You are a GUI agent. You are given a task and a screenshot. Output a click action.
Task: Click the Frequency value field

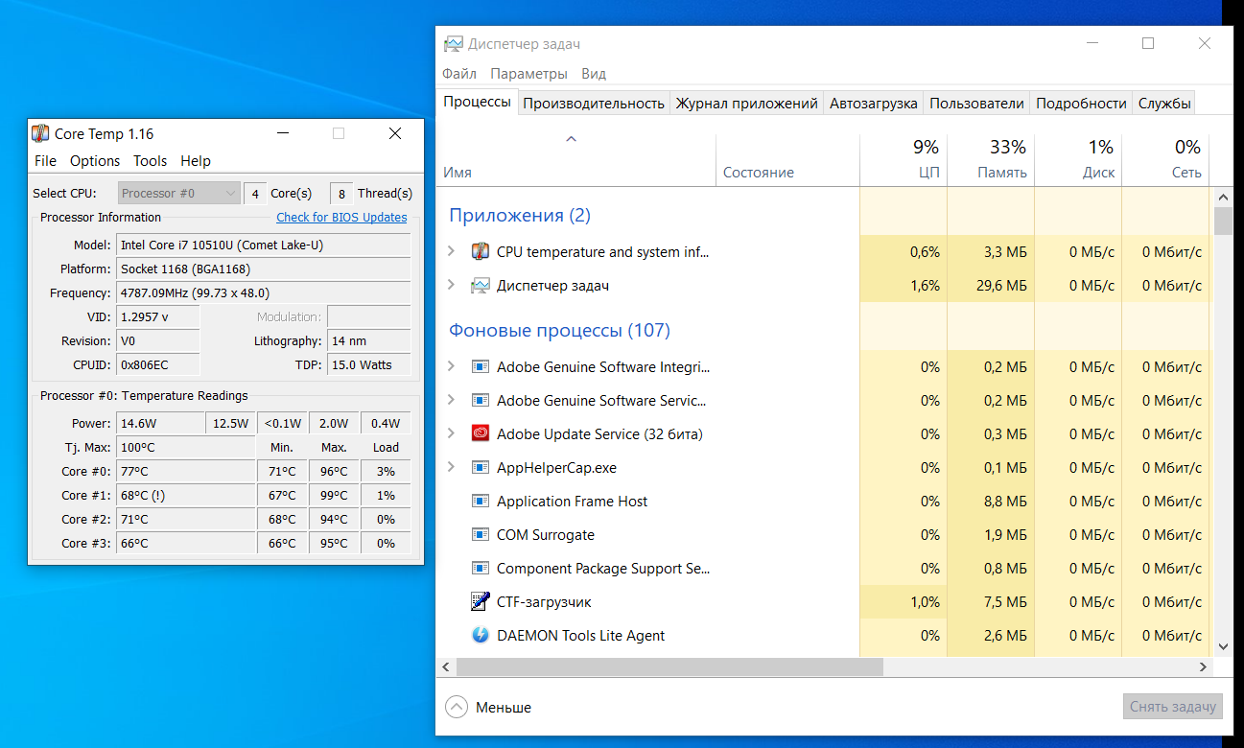[264, 293]
